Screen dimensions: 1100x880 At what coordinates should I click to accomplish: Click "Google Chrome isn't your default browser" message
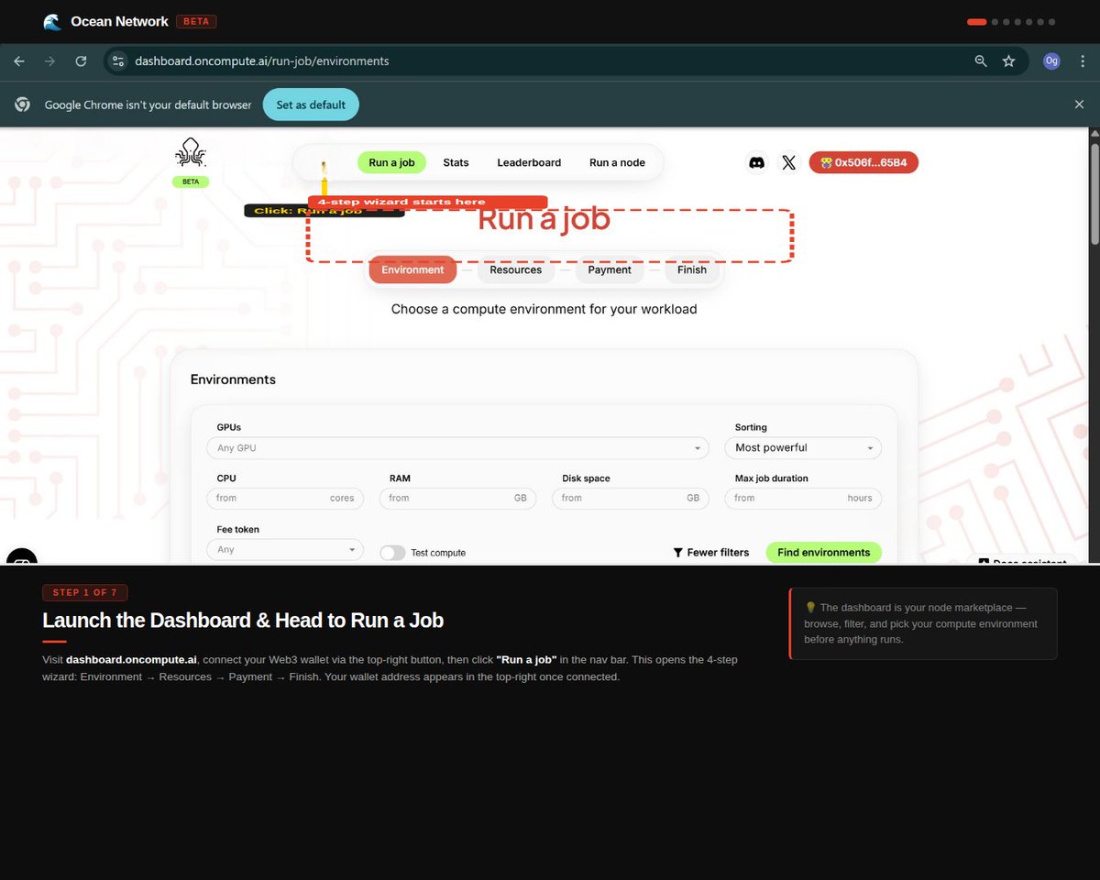148,104
